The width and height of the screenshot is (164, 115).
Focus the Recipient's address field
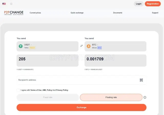pyautogui.click(x=81, y=80)
